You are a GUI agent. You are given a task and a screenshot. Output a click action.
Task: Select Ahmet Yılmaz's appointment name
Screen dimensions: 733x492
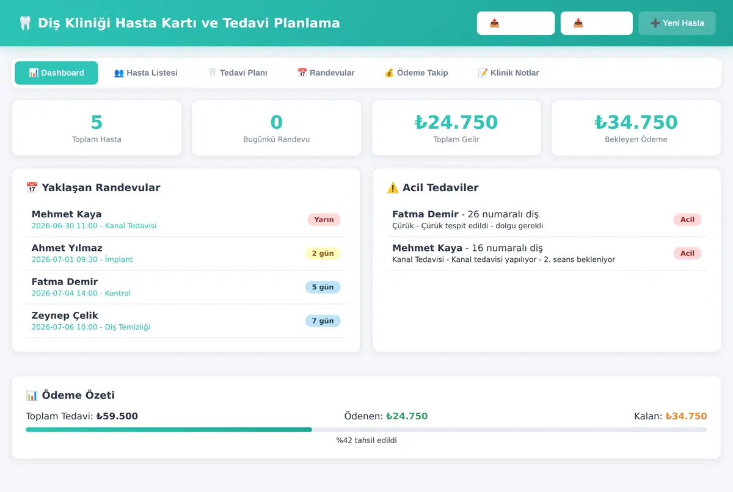(x=67, y=248)
